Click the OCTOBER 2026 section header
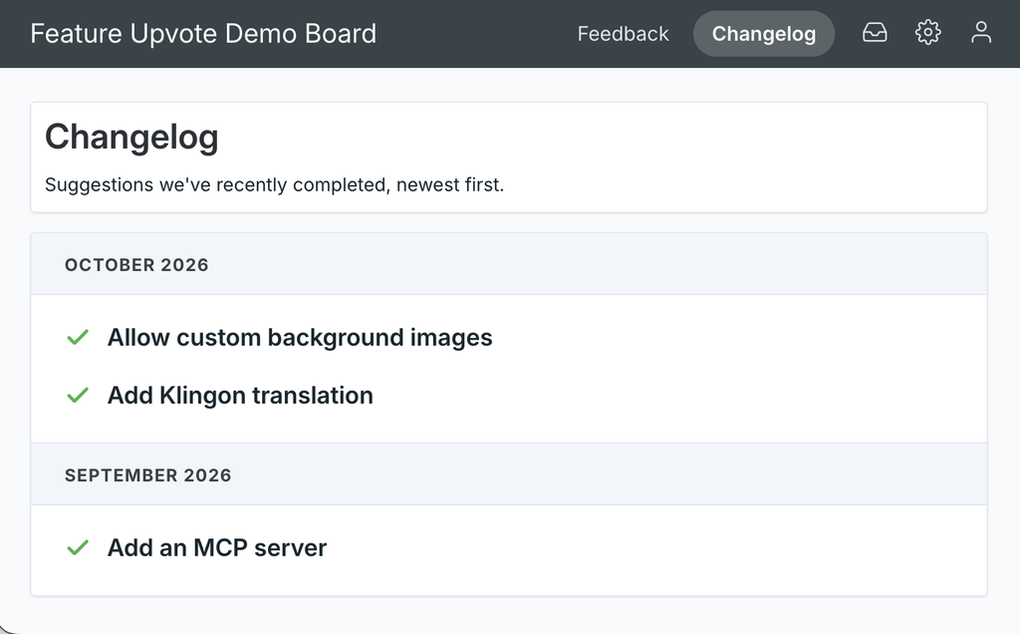Screen dimensions: 1020x634 (x=509, y=264)
